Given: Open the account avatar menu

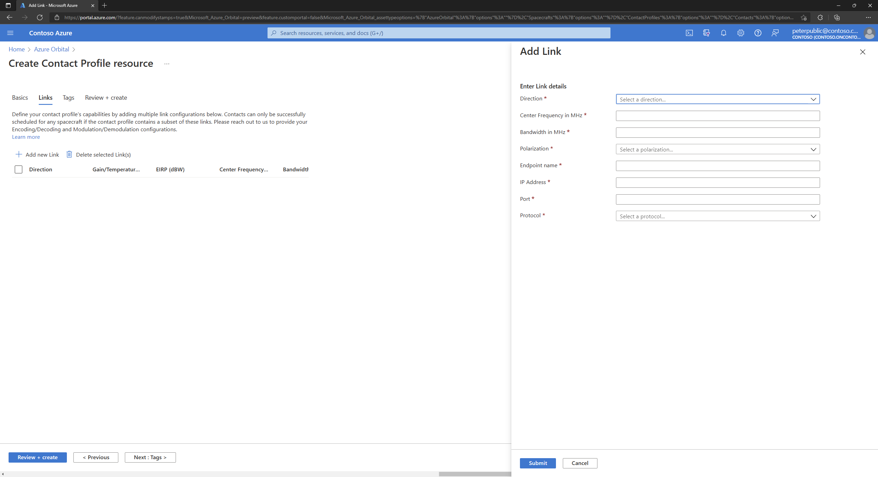Looking at the screenshot, I should (869, 33).
